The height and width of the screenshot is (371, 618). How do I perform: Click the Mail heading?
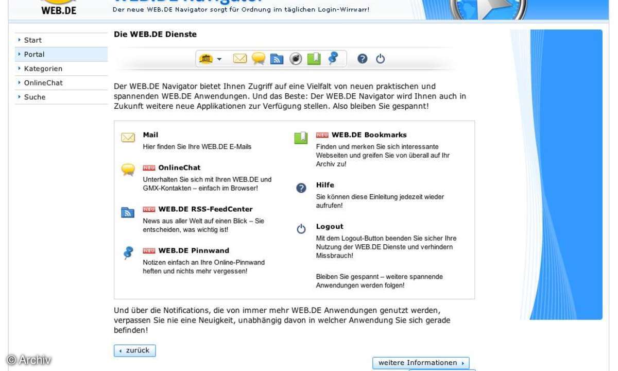pos(150,135)
